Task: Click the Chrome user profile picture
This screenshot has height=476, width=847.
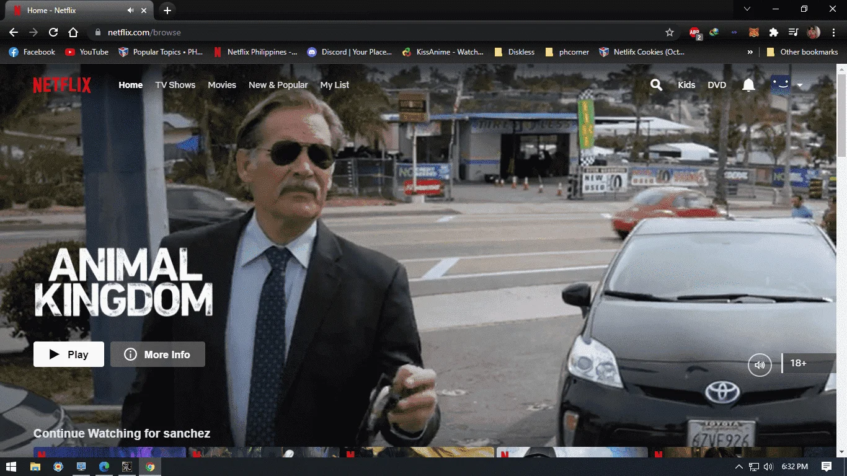Action: (x=814, y=32)
